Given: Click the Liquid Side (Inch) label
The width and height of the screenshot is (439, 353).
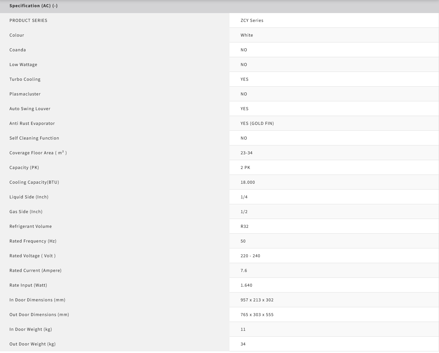Looking at the screenshot, I should tap(29, 197).
